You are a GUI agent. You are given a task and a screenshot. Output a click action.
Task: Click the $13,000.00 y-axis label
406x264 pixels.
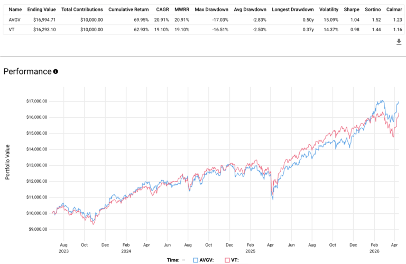(37, 165)
